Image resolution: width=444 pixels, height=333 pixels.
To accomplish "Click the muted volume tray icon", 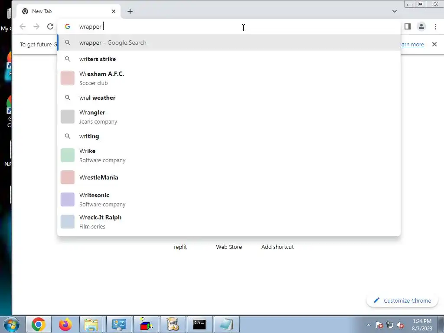I will coord(400,325).
